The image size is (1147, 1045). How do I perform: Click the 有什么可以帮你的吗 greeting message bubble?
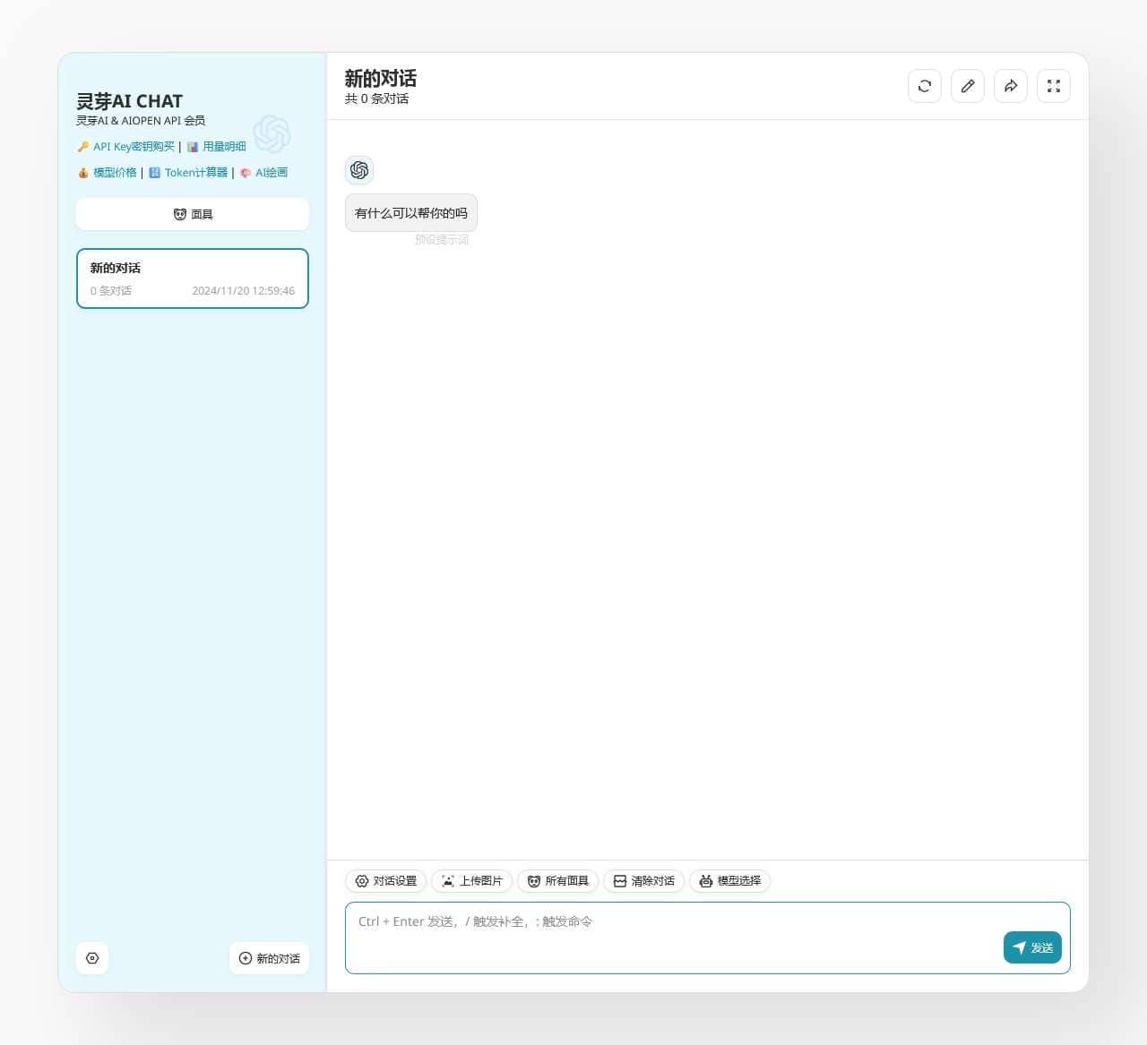click(x=411, y=213)
